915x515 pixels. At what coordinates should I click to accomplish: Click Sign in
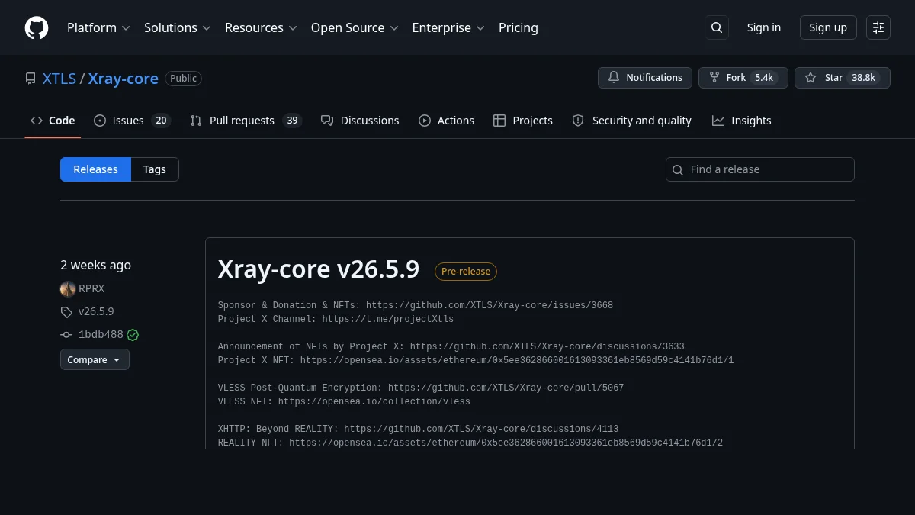click(x=764, y=27)
